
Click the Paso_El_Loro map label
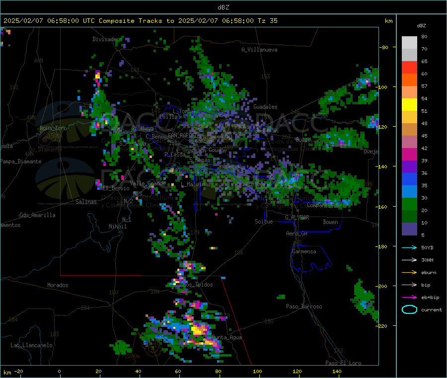click(343, 363)
